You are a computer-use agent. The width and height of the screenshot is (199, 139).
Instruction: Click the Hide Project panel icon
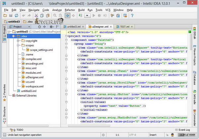point(57,27)
